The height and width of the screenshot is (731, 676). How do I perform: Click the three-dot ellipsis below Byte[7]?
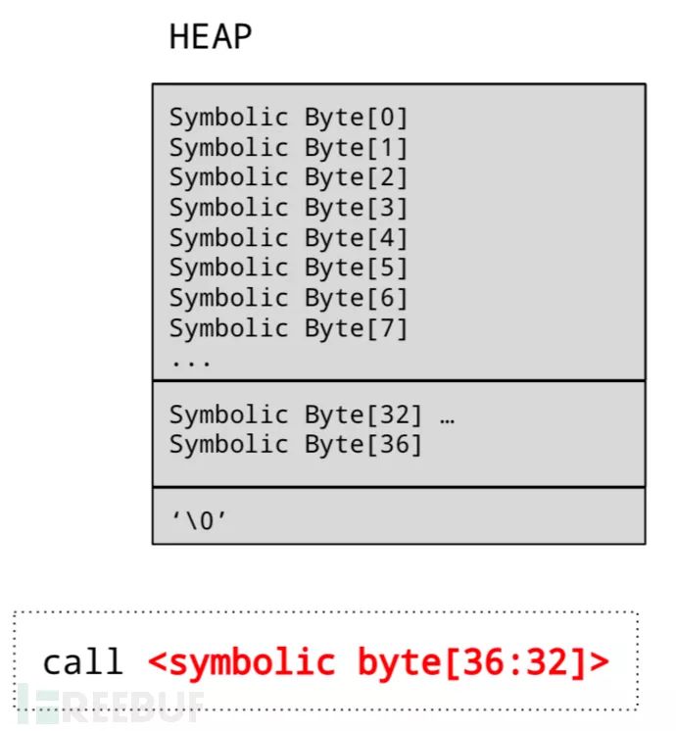[190, 361]
